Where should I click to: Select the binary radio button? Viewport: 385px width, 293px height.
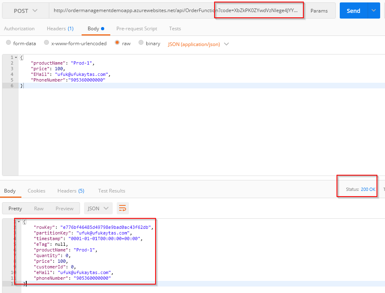click(x=141, y=43)
